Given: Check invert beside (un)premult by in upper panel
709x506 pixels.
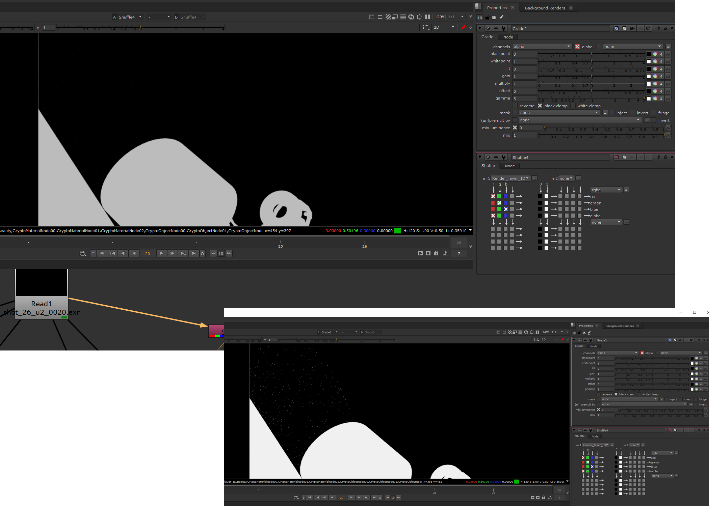Looking at the screenshot, I should tap(654, 120).
